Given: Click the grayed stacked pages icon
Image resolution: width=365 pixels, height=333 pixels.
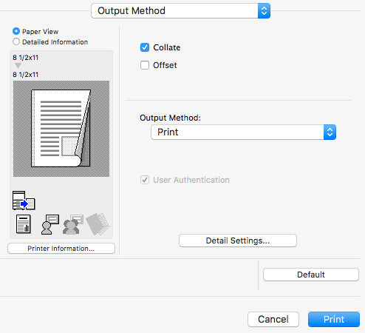Looking at the screenshot, I should click(98, 224).
